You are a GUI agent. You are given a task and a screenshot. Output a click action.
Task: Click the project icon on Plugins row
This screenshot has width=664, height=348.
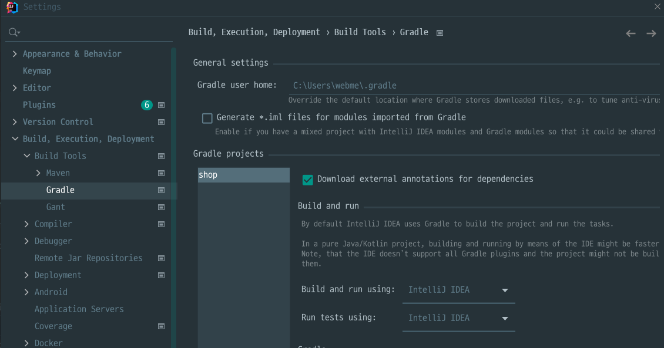pyautogui.click(x=162, y=105)
